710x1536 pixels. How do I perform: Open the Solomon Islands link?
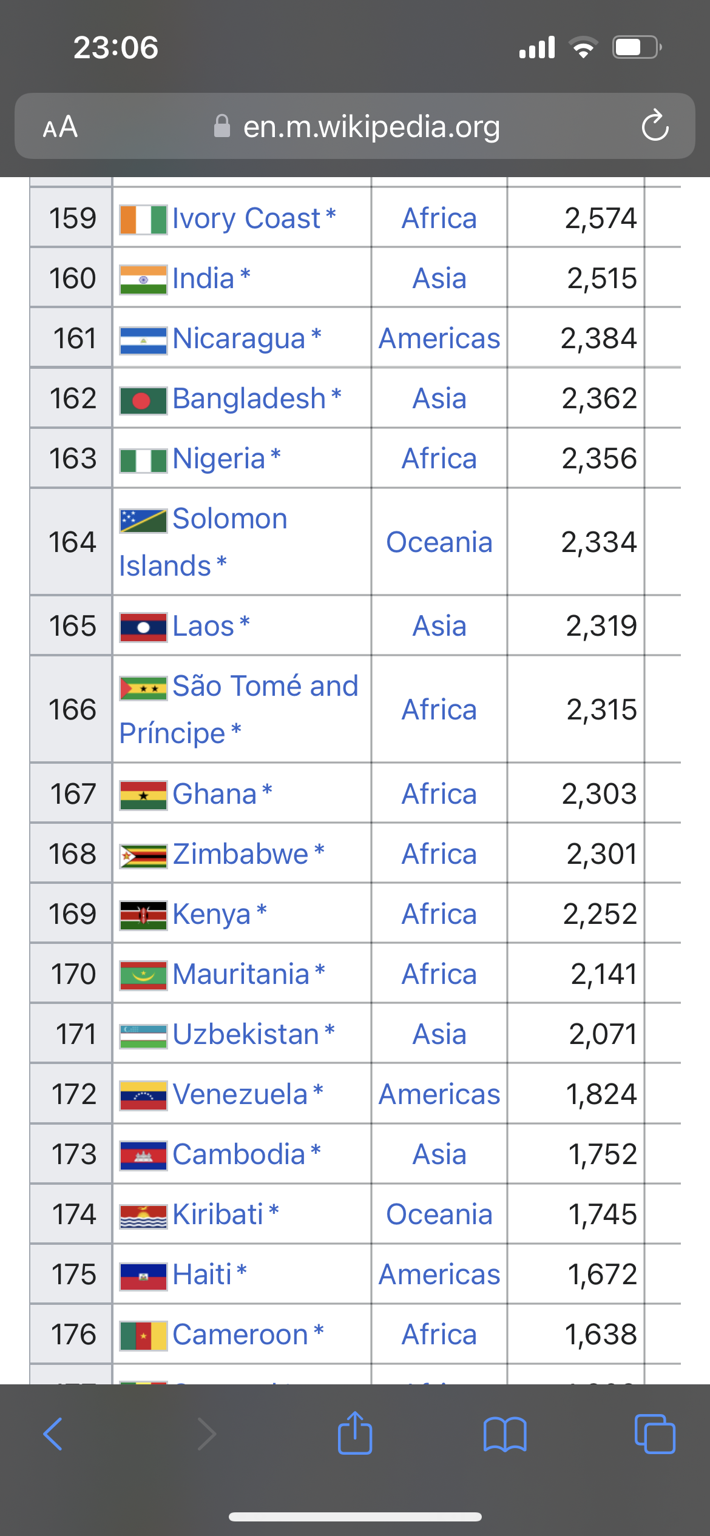pos(203,542)
